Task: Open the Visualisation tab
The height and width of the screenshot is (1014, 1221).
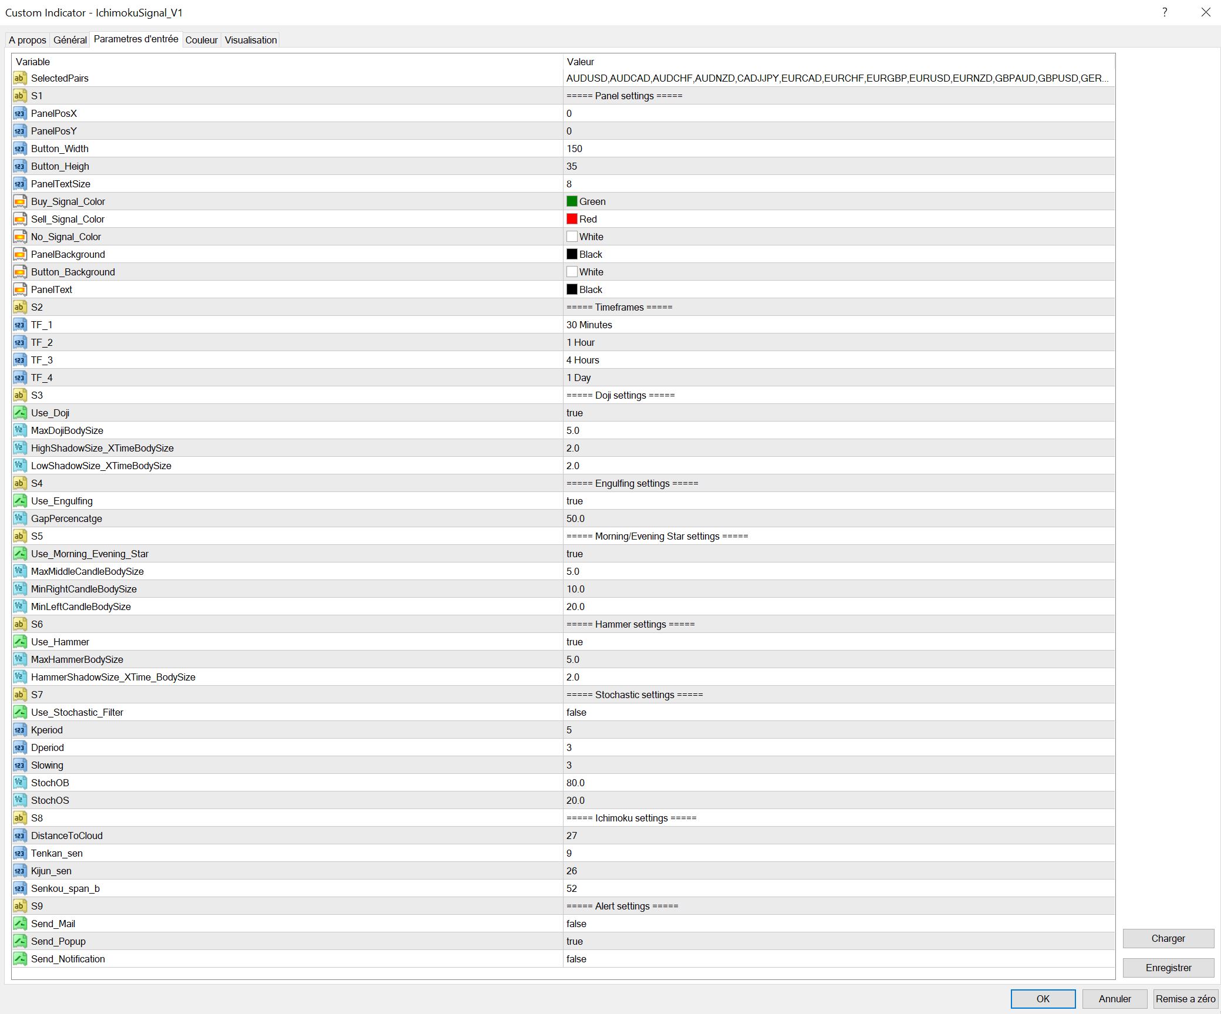Action: [x=251, y=40]
